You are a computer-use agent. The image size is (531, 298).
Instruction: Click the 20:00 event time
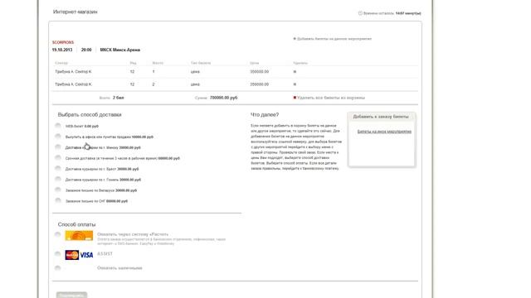[x=86, y=50]
